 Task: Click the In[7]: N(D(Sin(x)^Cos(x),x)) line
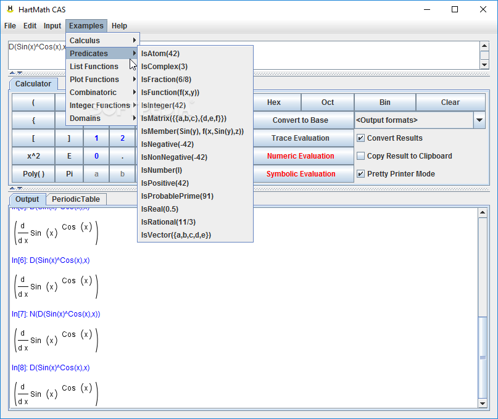pos(56,314)
